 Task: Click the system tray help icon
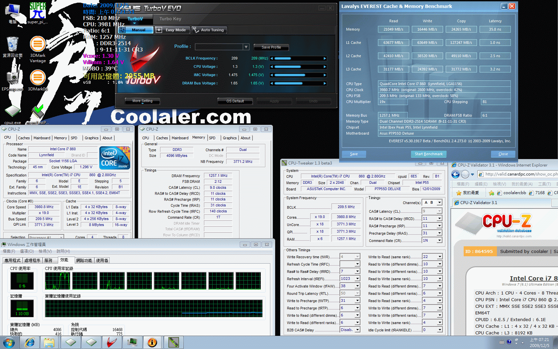[509, 342]
